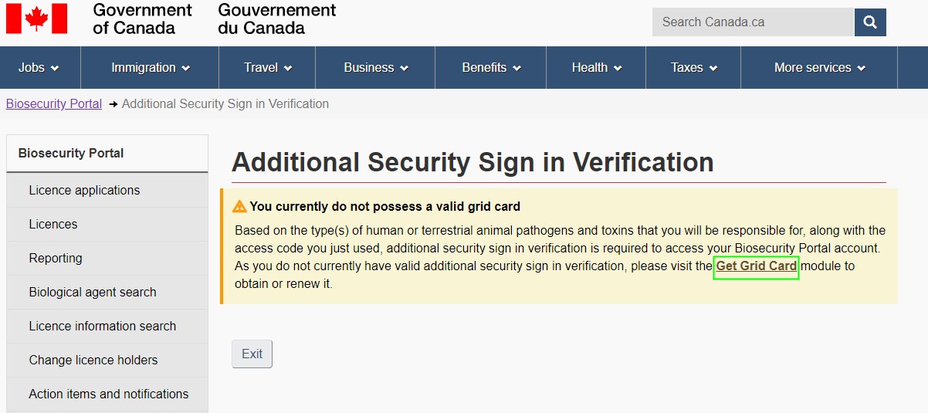Open the Travel dropdown menu
This screenshot has height=413, width=928.
268,68
